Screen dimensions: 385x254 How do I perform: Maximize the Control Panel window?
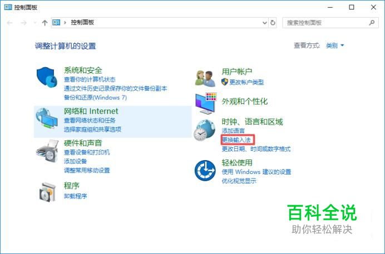(x=352, y=7)
